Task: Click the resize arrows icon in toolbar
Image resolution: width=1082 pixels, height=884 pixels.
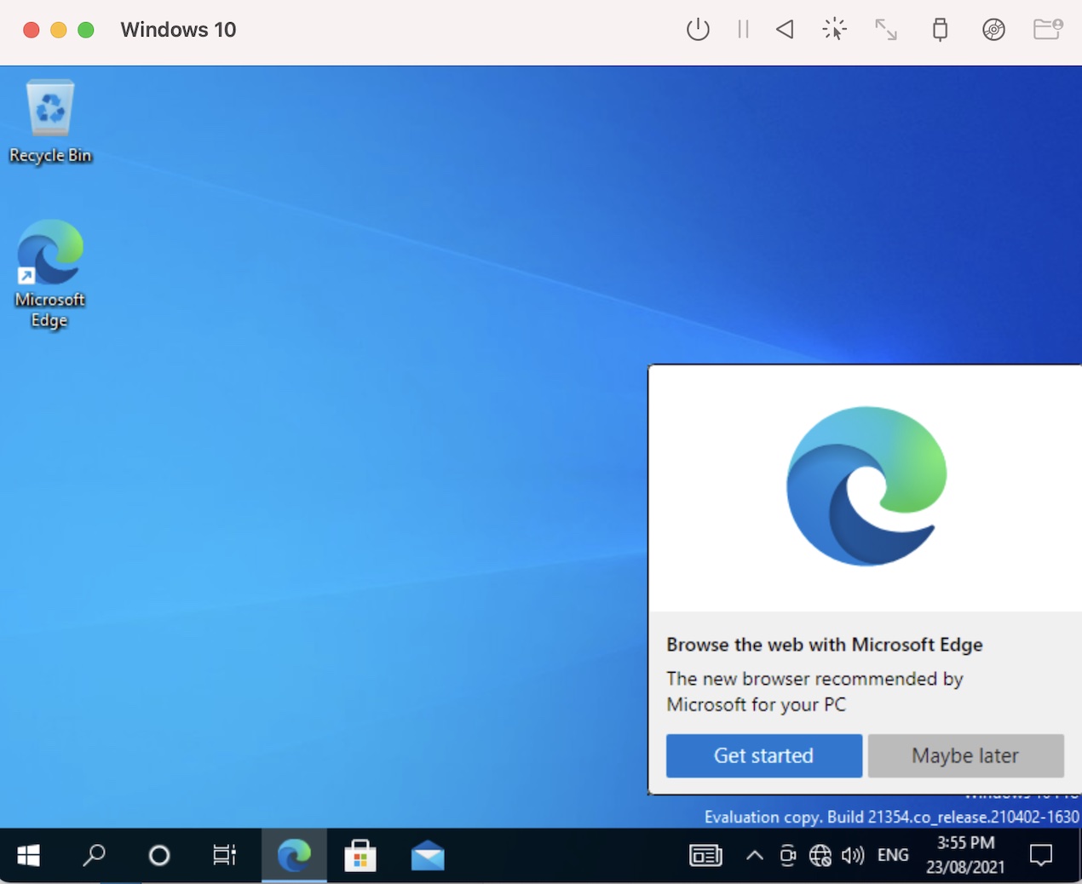Action: point(886,30)
